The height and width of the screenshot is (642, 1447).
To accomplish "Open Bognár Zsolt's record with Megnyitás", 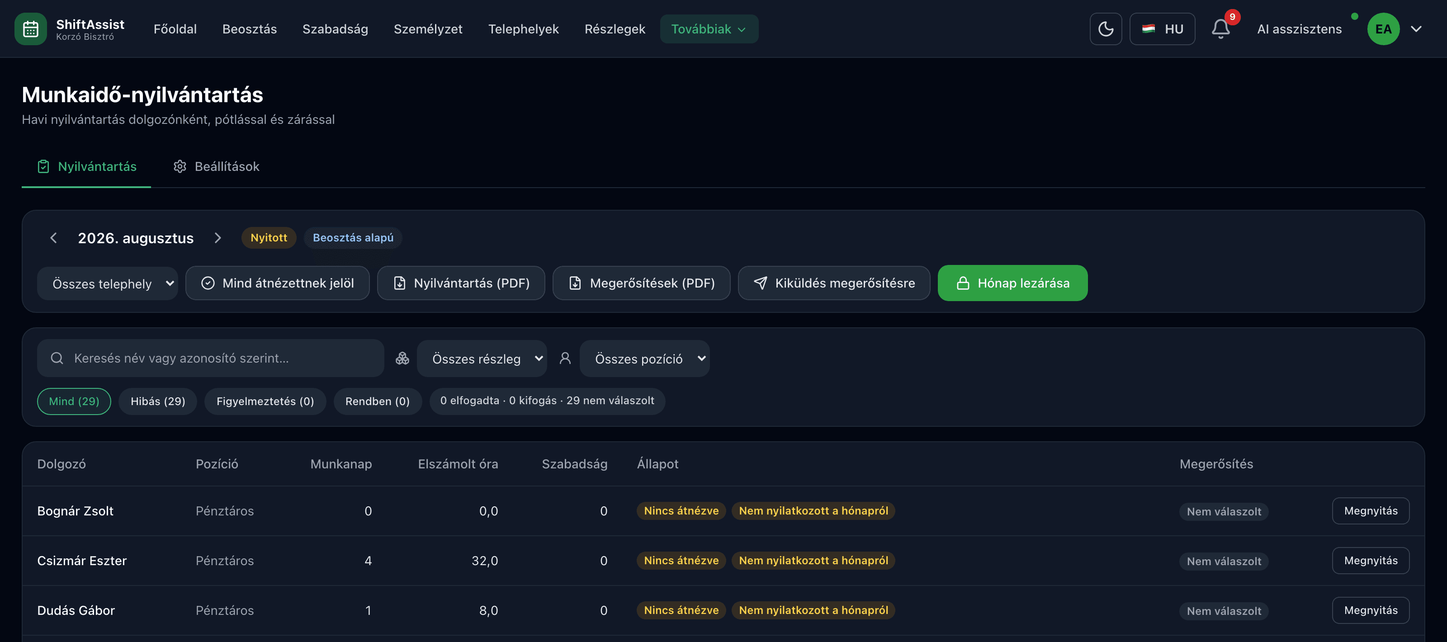I will [1371, 511].
